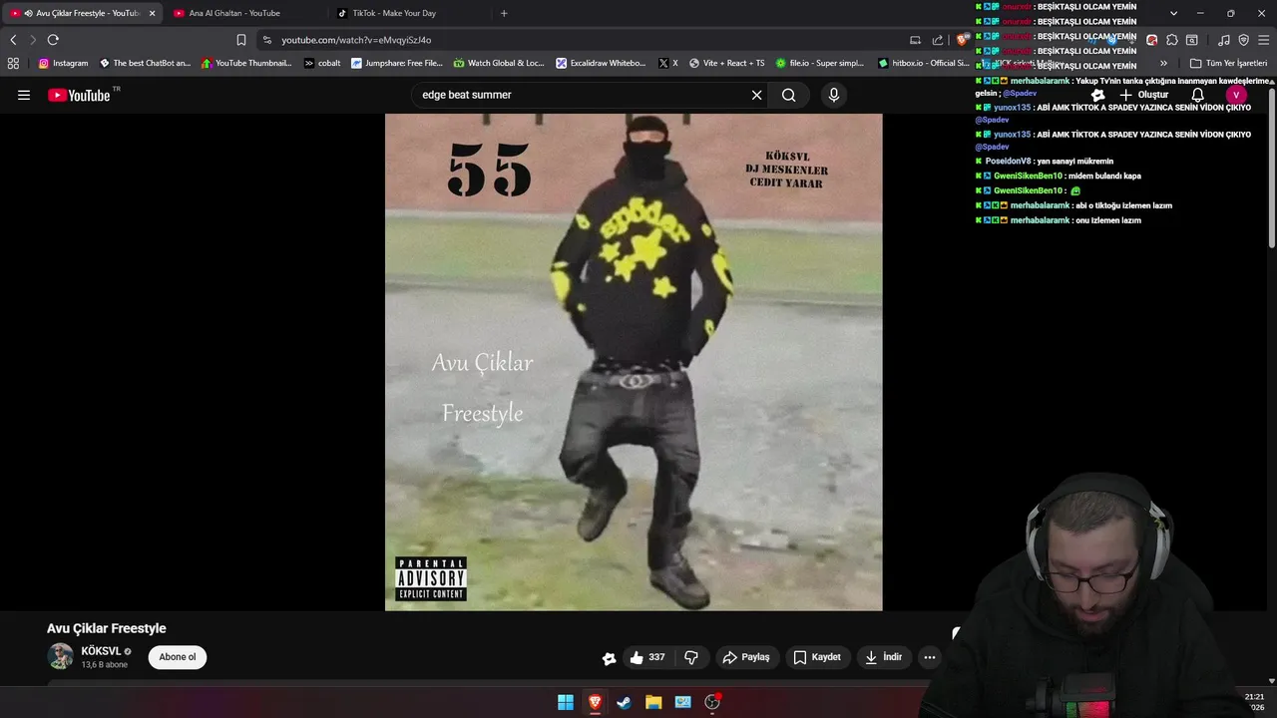The height and width of the screenshot is (718, 1277).
Task: Go forward with the browser forward arrow
Action: [33, 40]
